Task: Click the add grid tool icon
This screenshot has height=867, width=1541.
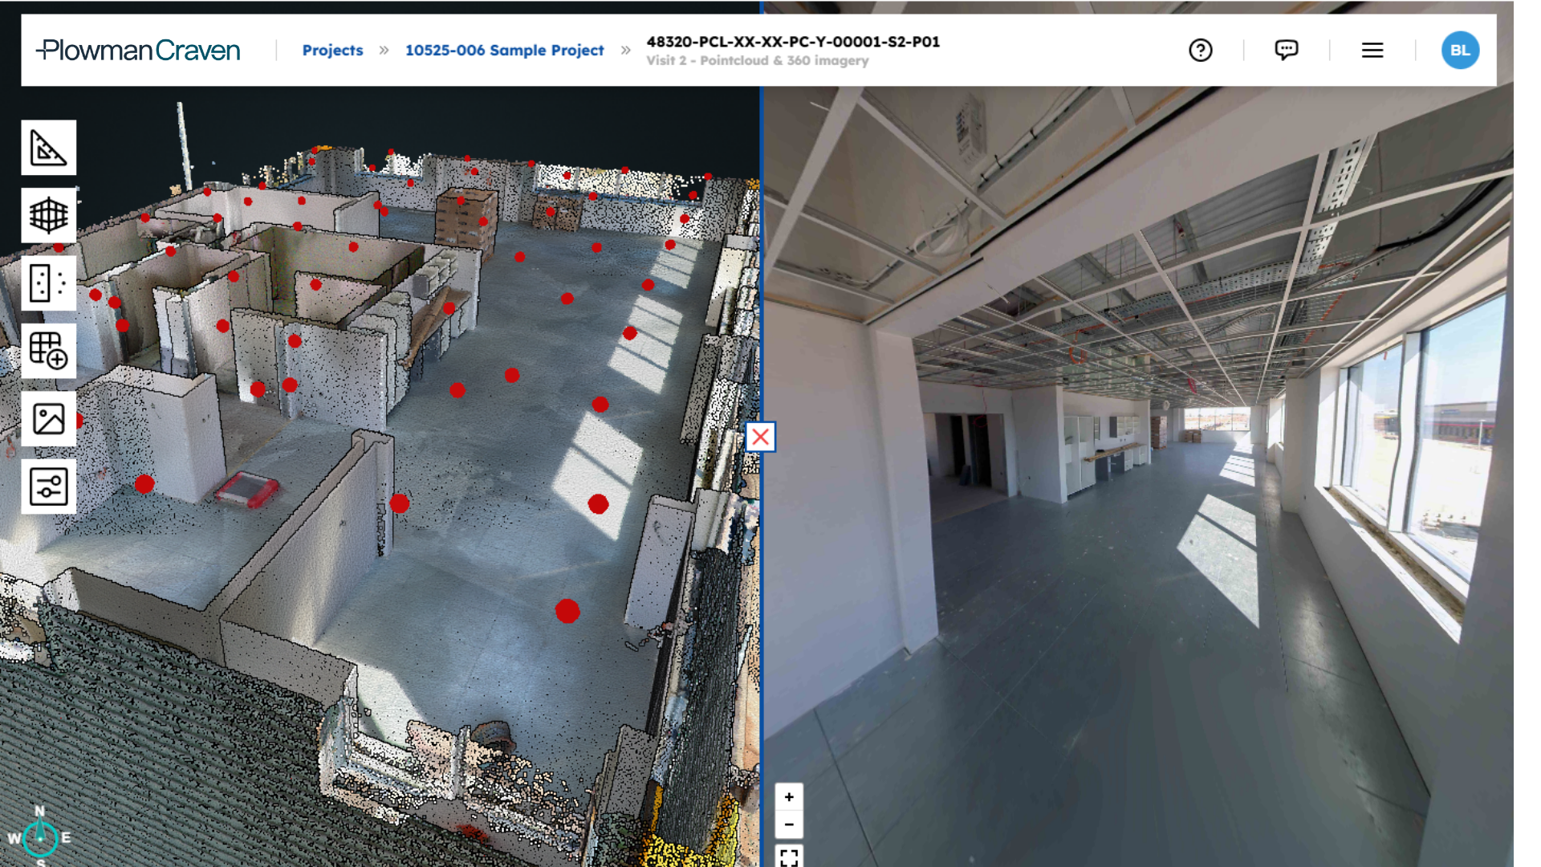Action: (x=48, y=351)
